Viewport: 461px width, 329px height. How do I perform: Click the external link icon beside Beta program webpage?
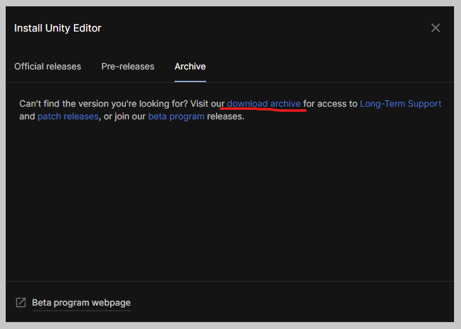point(21,302)
